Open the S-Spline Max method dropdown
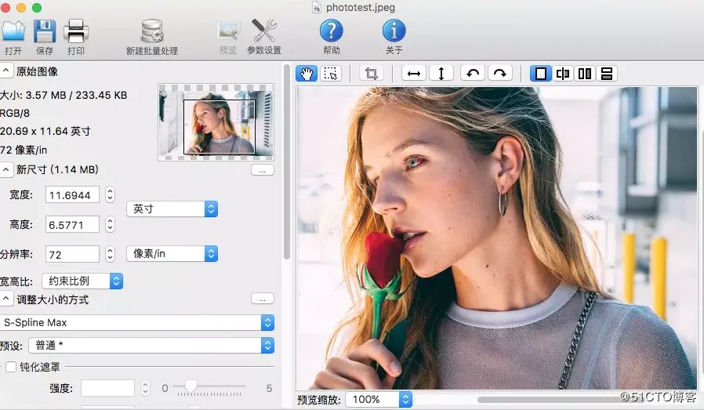The image size is (704, 410). 137,322
